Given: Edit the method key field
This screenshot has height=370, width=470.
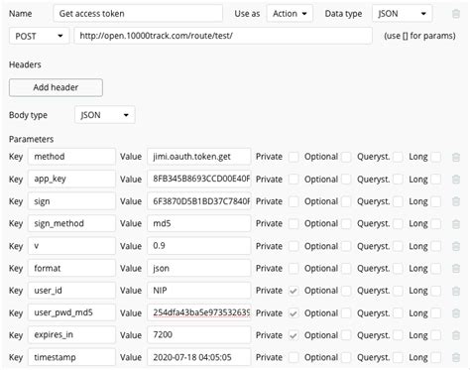Looking at the screenshot, I should click(71, 157).
